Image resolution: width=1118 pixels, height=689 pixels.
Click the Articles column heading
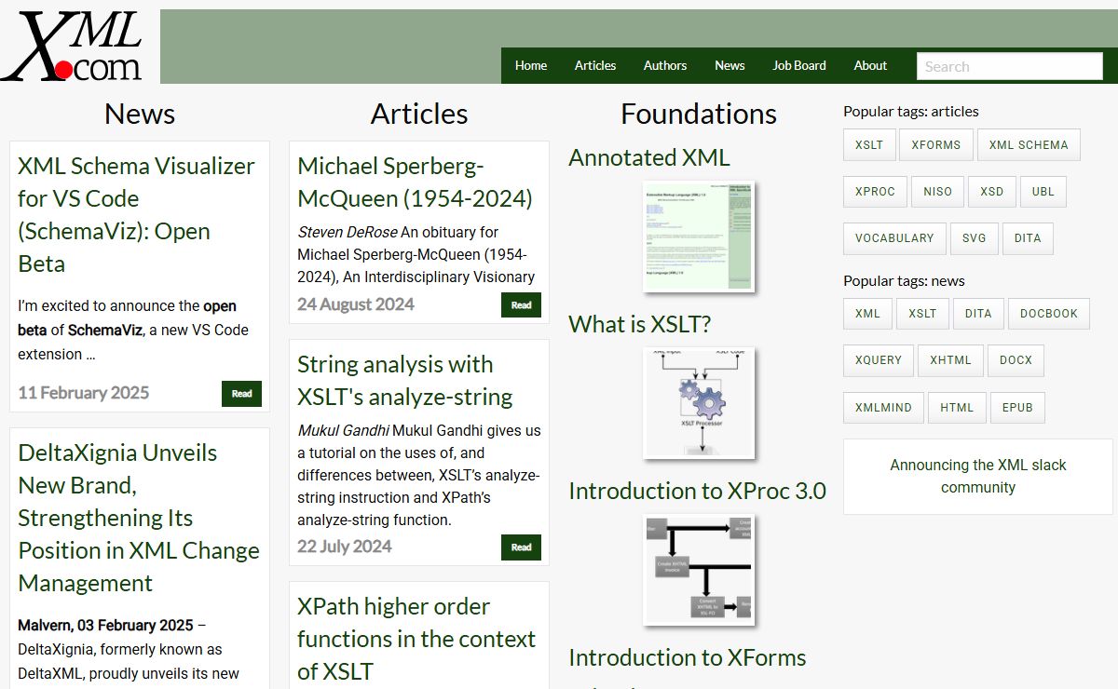pyautogui.click(x=419, y=114)
